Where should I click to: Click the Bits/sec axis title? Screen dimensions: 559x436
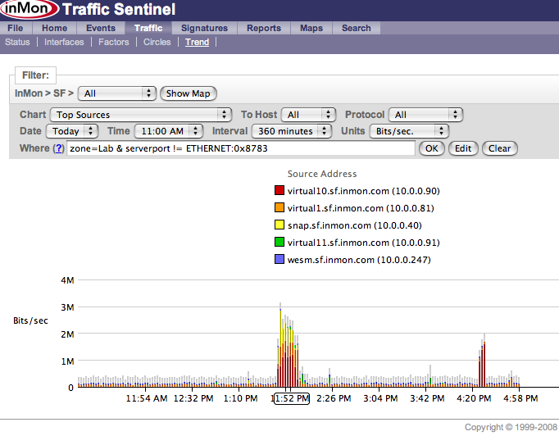30,320
